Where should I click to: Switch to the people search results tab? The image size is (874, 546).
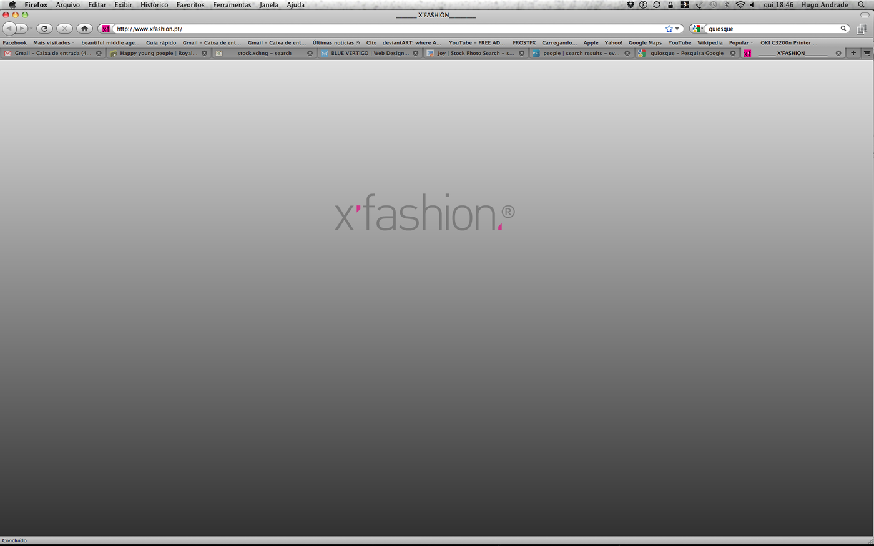pyautogui.click(x=581, y=53)
